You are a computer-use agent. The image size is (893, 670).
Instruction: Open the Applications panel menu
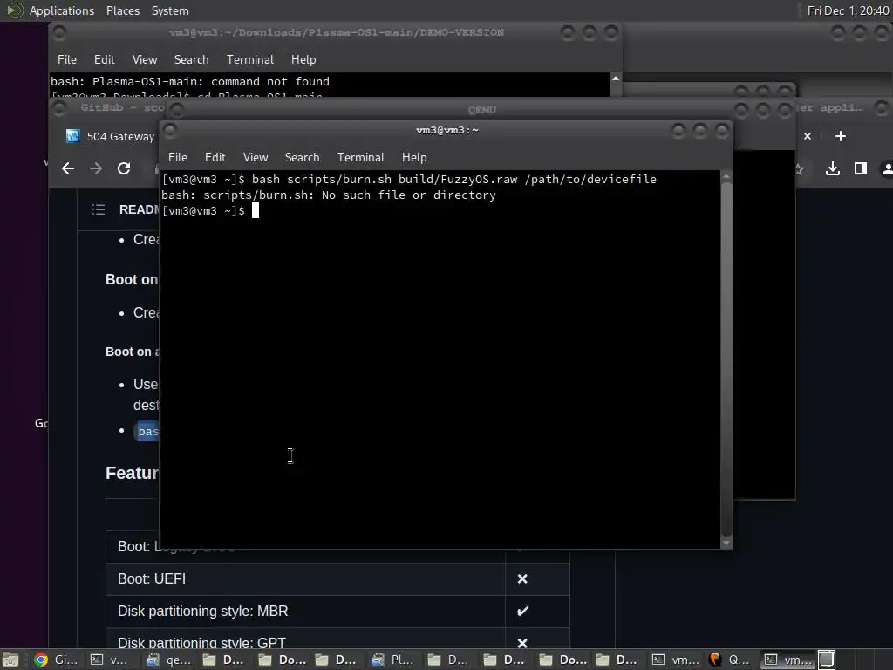[62, 10]
